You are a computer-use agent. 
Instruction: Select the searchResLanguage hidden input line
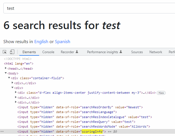click(x=67, y=112)
